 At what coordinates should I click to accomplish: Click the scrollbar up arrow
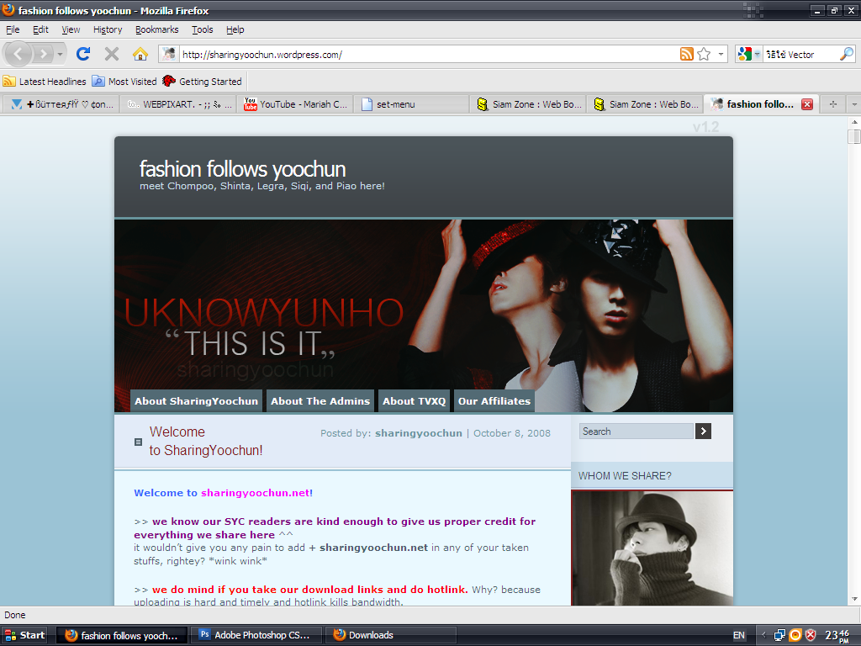point(854,122)
